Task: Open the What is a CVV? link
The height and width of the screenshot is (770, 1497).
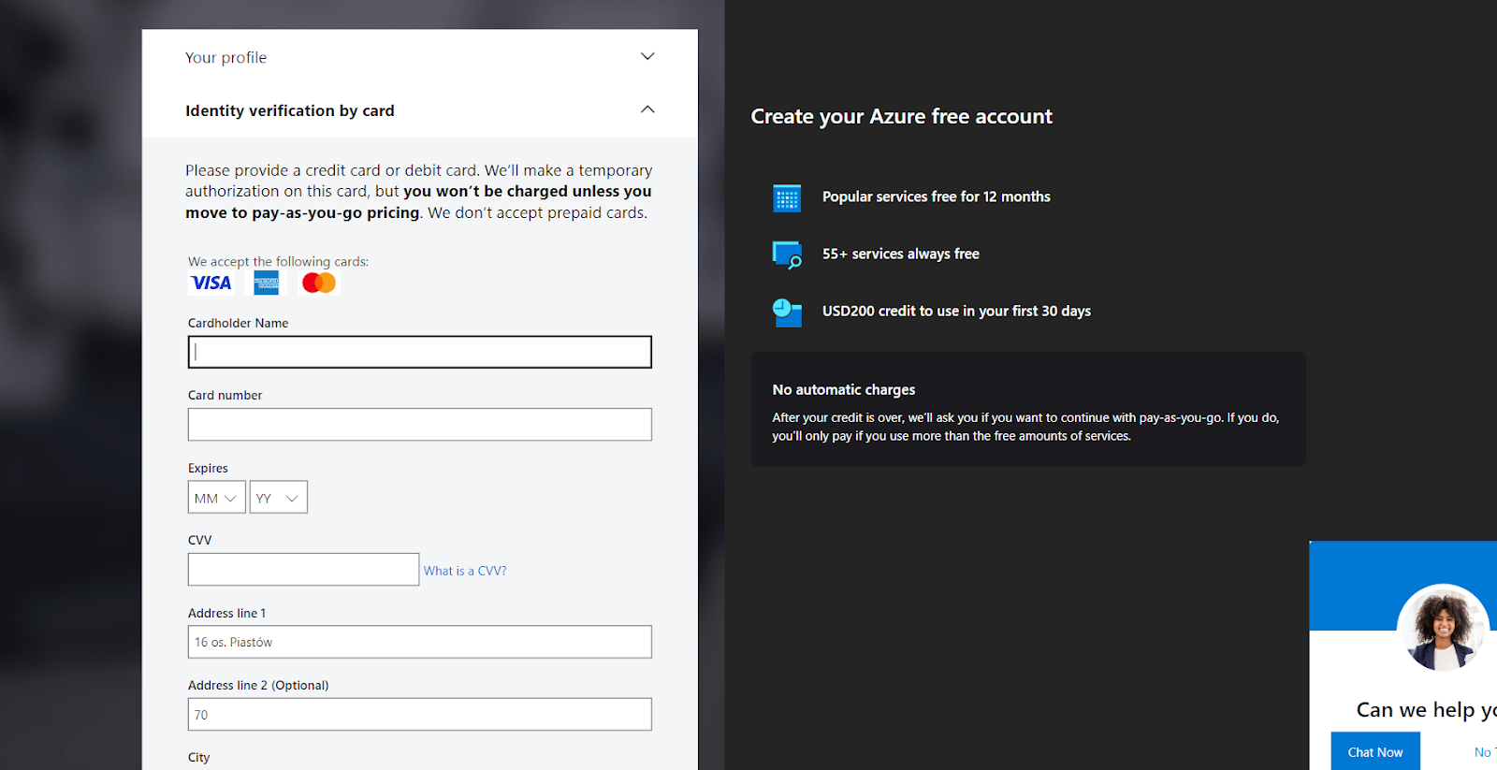Action: [x=465, y=571]
